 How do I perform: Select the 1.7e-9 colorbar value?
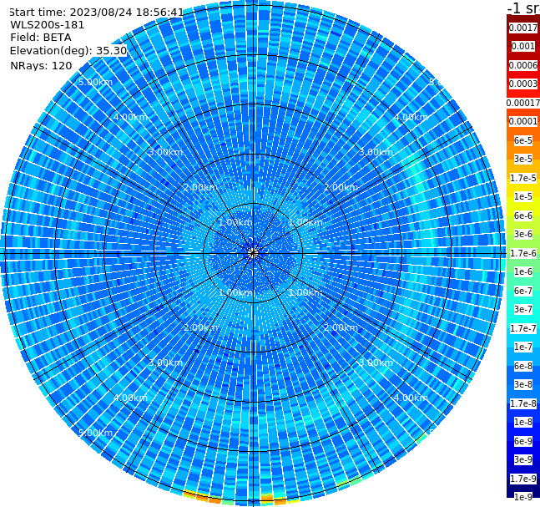tap(523, 479)
